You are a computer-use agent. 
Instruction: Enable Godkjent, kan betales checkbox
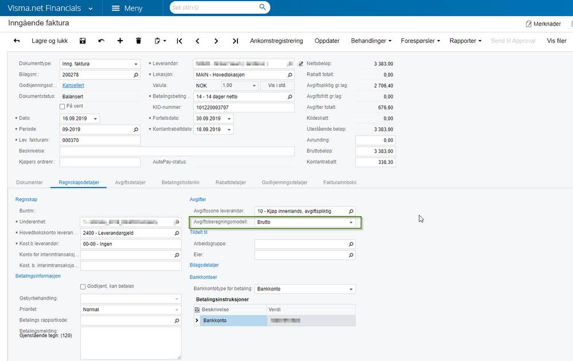83,287
